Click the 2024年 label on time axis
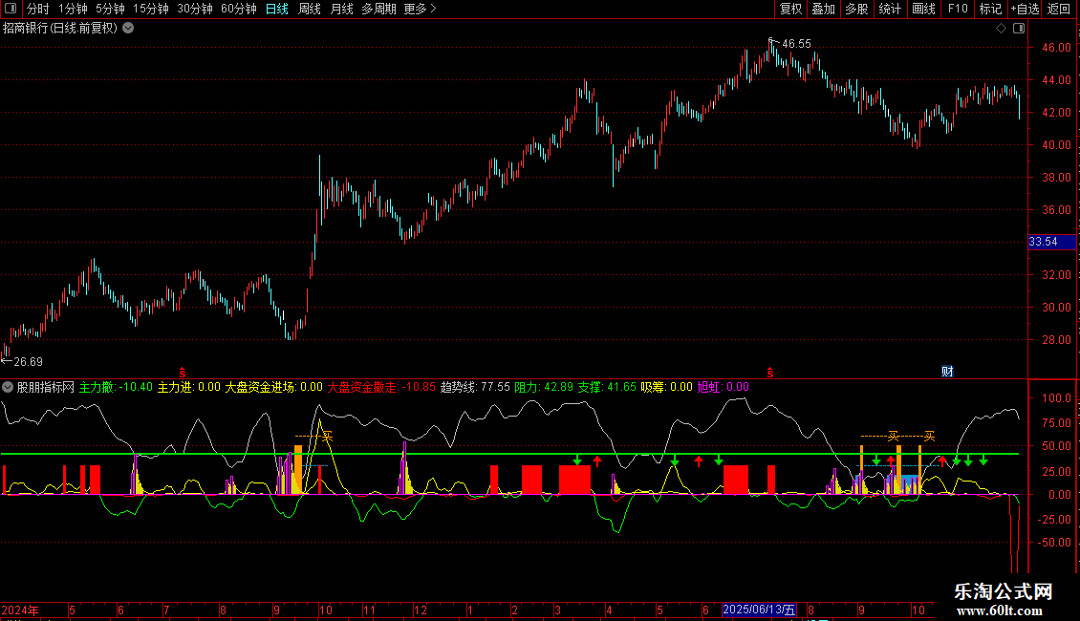Screen dimensions: 1080x621 click(x=20, y=610)
